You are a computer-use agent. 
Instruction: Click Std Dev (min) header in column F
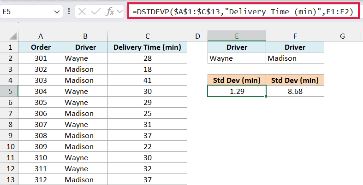click(295, 80)
